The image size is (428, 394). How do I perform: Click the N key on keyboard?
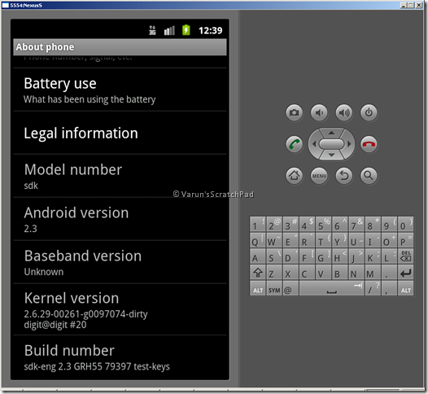[356, 273]
